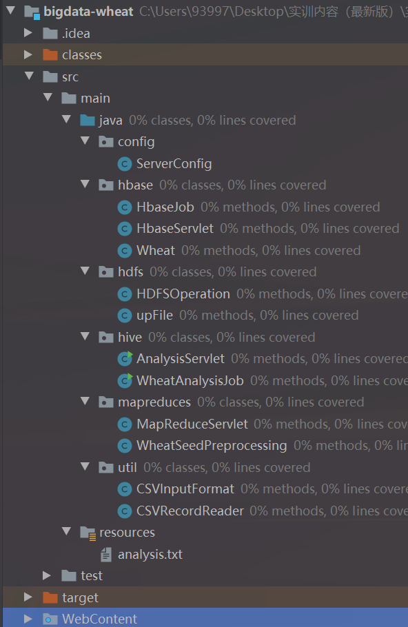
Task: Collapse the util package arrow
Action: (85, 466)
